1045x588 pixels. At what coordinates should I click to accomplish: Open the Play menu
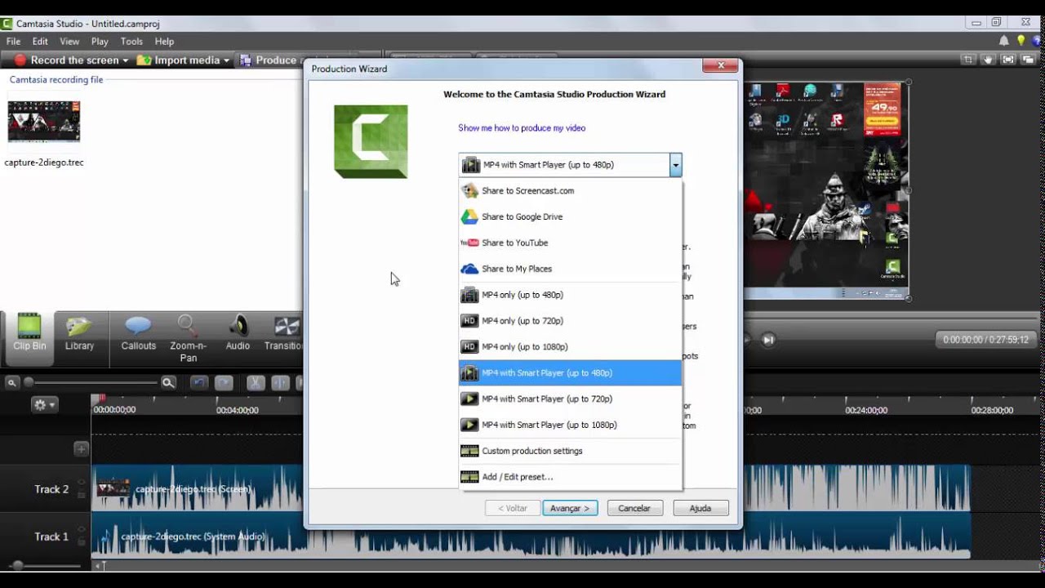tap(100, 41)
